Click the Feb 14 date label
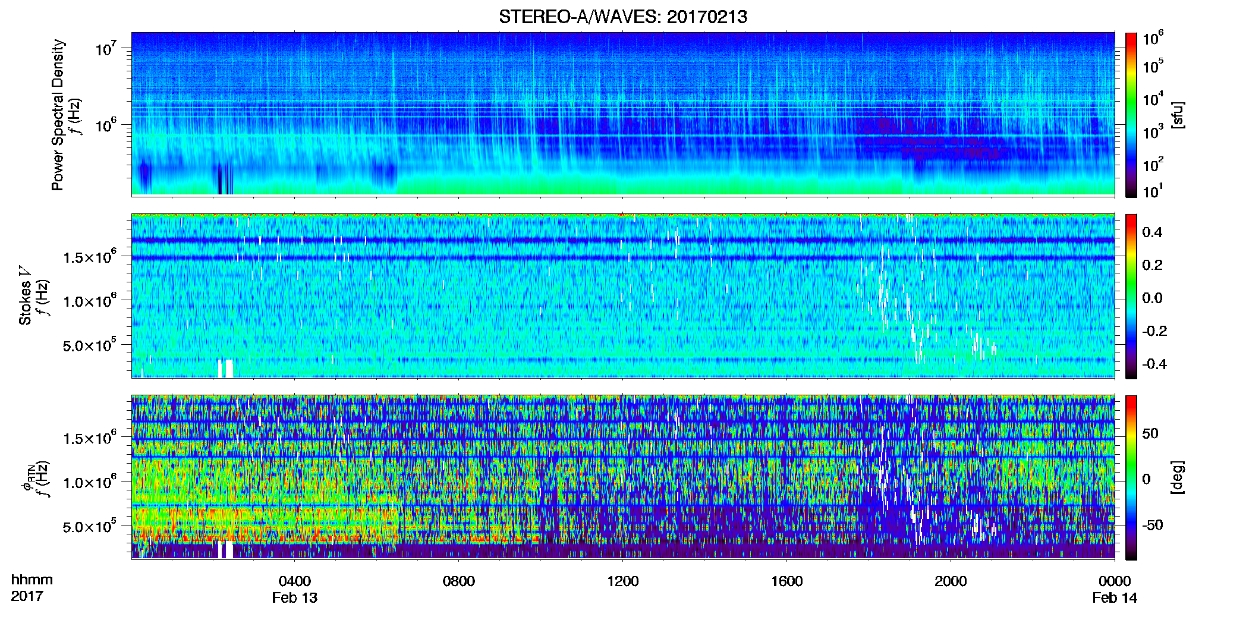This screenshot has width=1246, height=642. pos(1115,598)
